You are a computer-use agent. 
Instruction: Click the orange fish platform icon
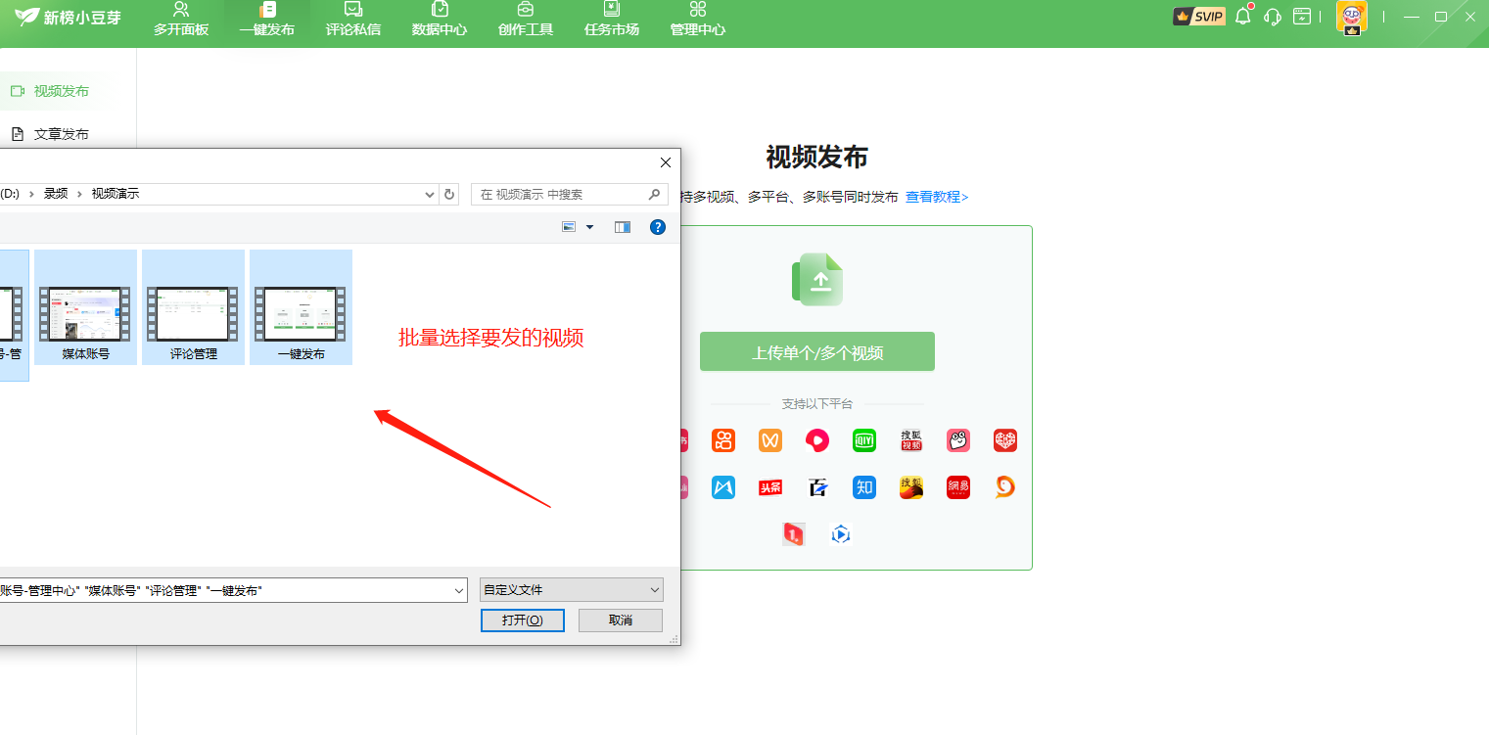tap(1005, 487)
